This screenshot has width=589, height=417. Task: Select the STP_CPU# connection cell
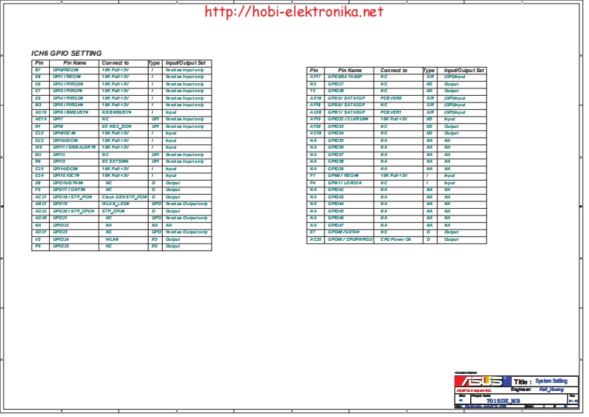click(x=113, y=211)
